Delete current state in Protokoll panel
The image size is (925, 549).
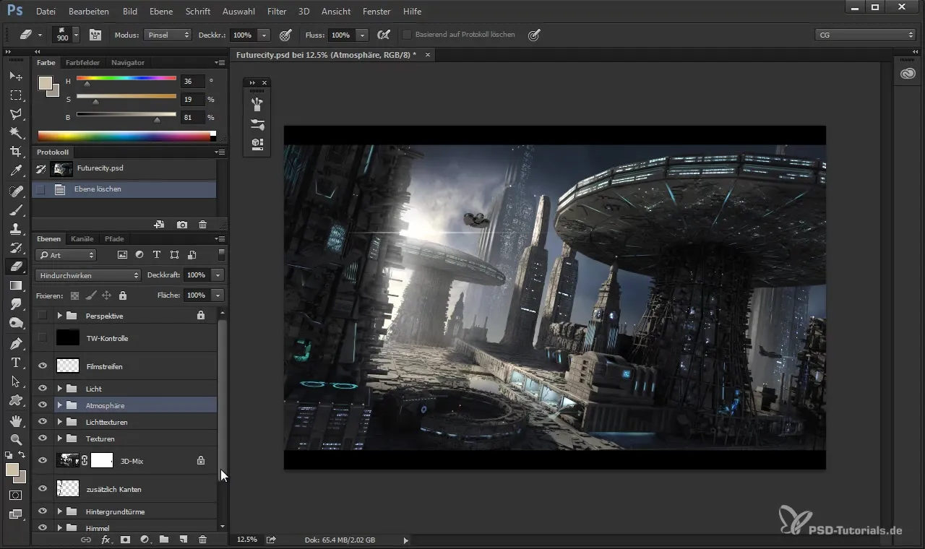coord(202,225)
